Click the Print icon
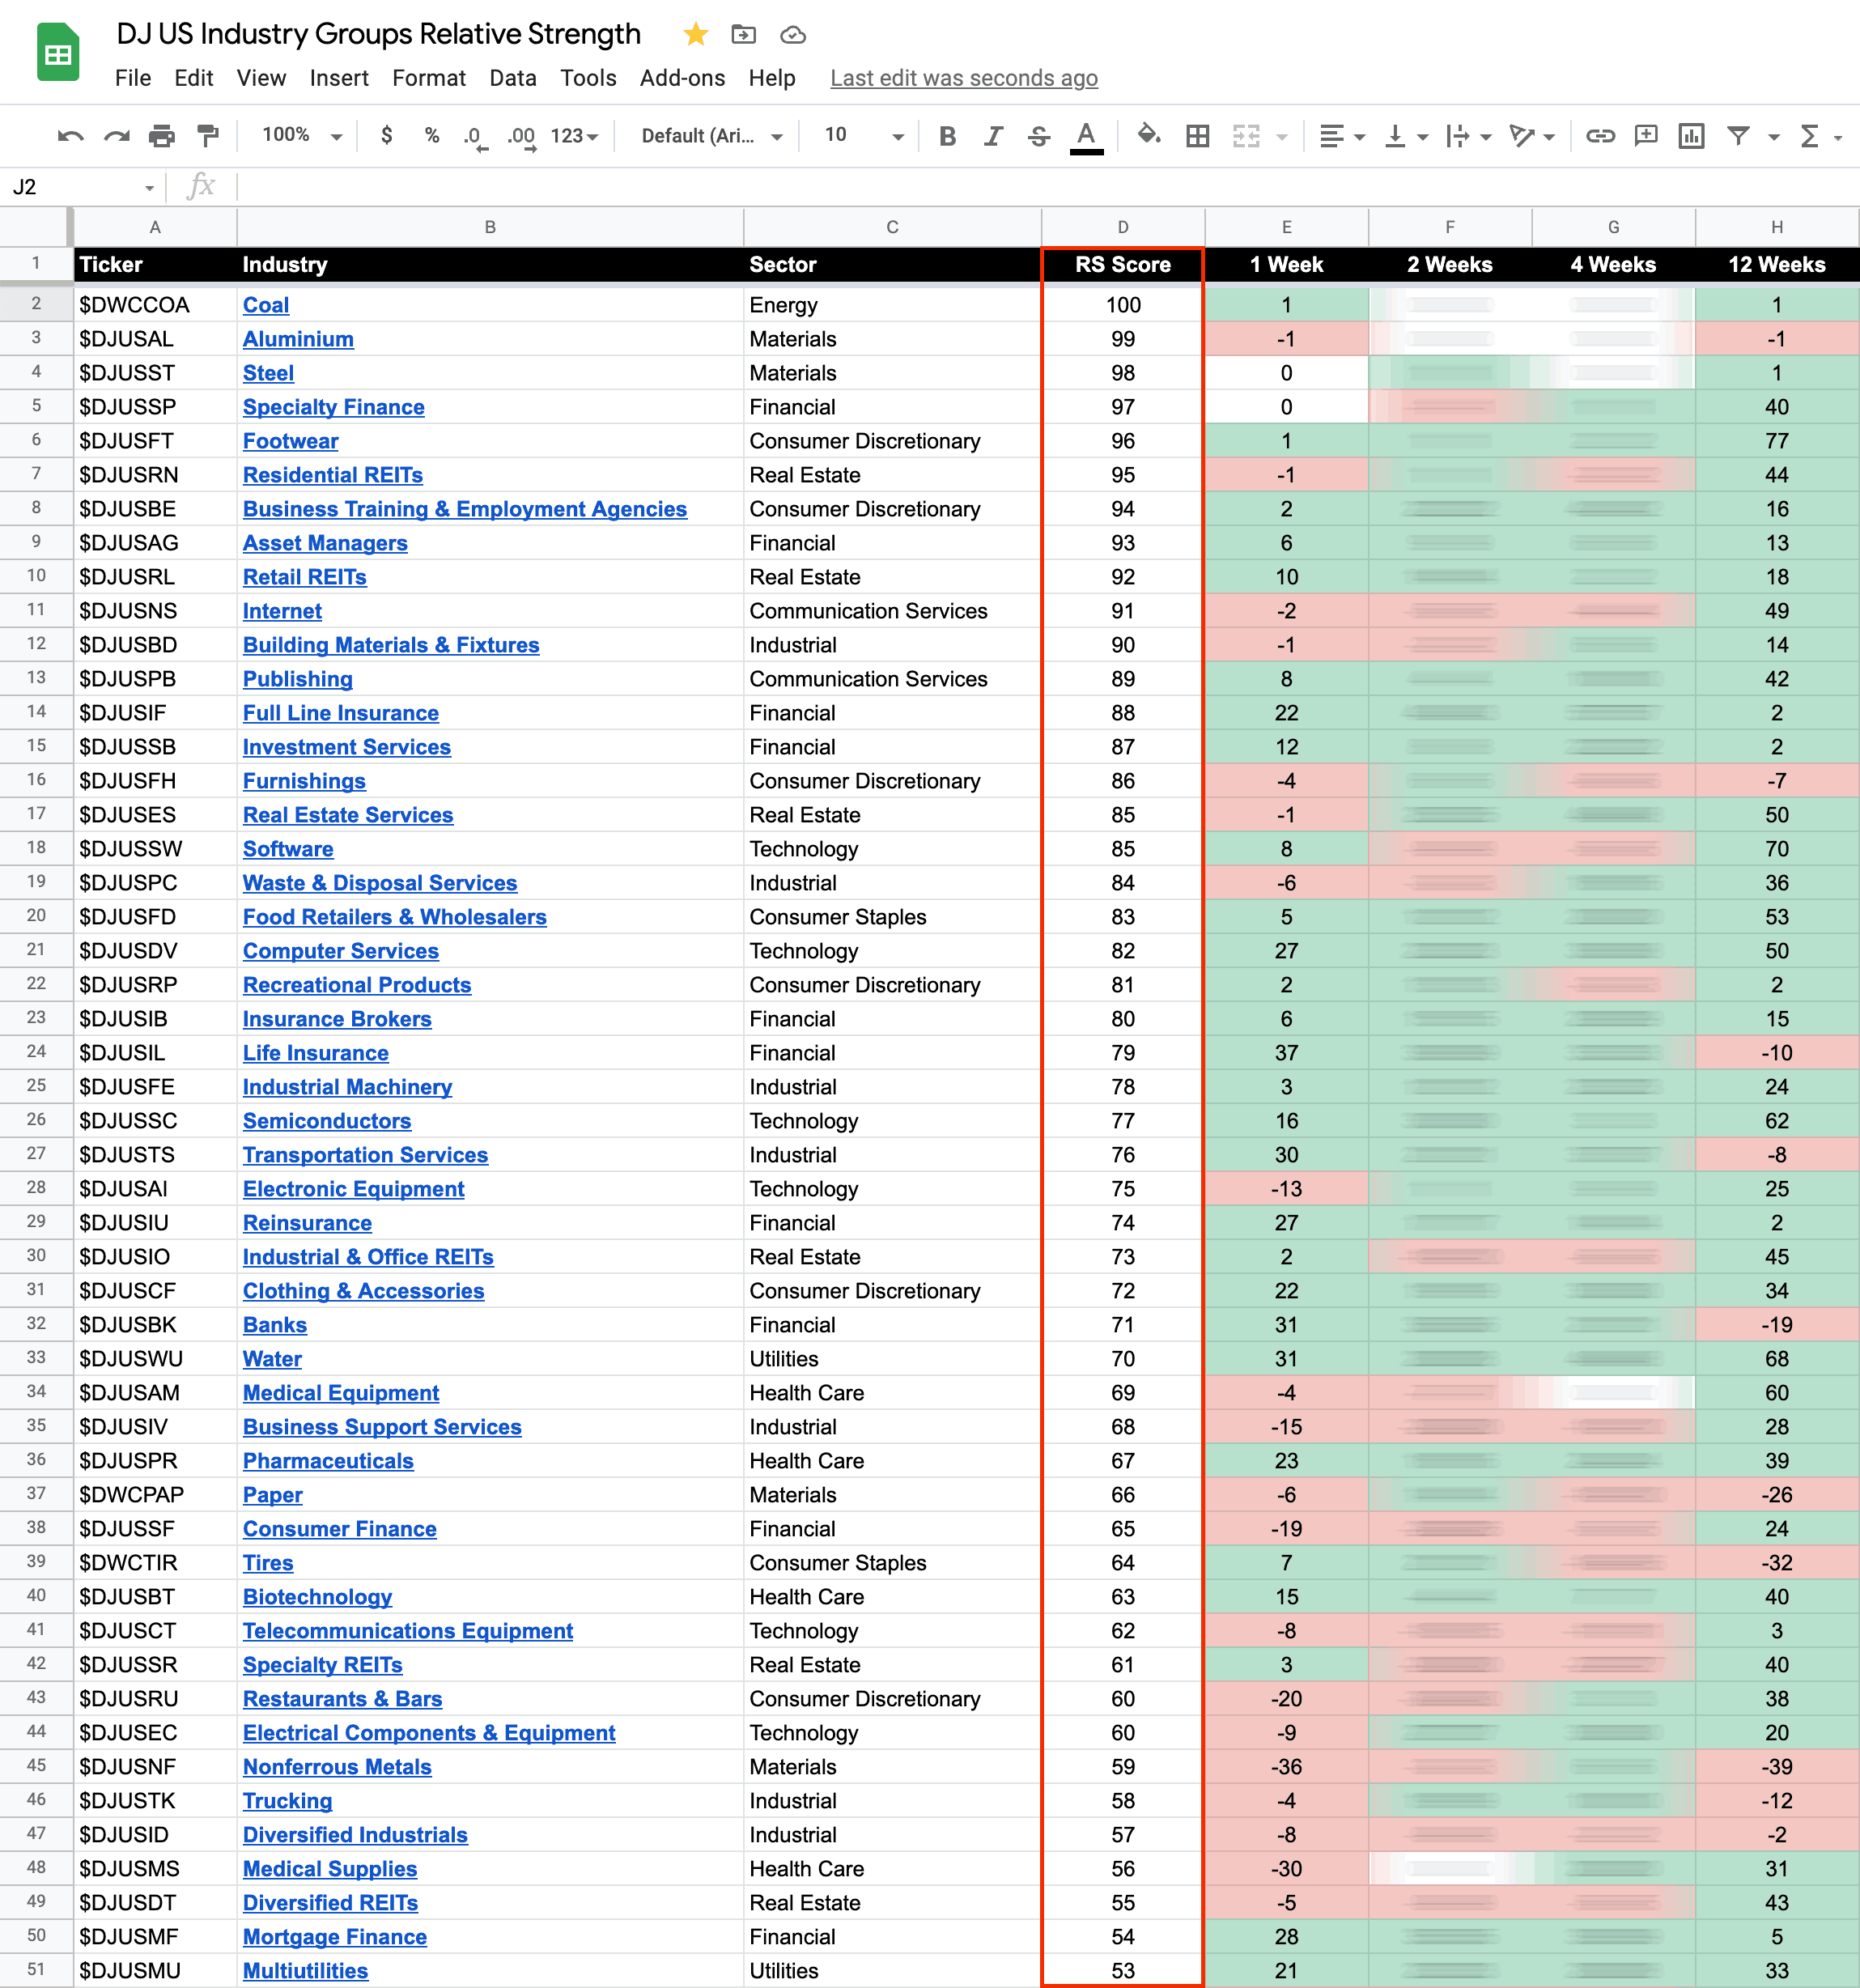The height and width of the screenshot is (1988, 1860). (x=162, y=136)
